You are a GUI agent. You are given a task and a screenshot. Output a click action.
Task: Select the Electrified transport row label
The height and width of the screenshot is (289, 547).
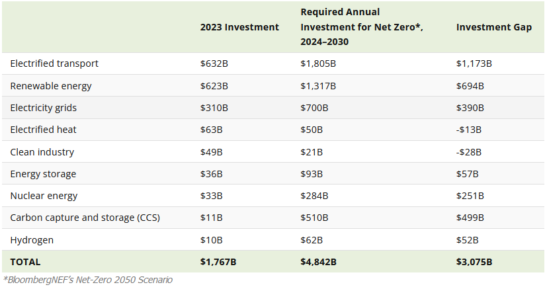54,63
